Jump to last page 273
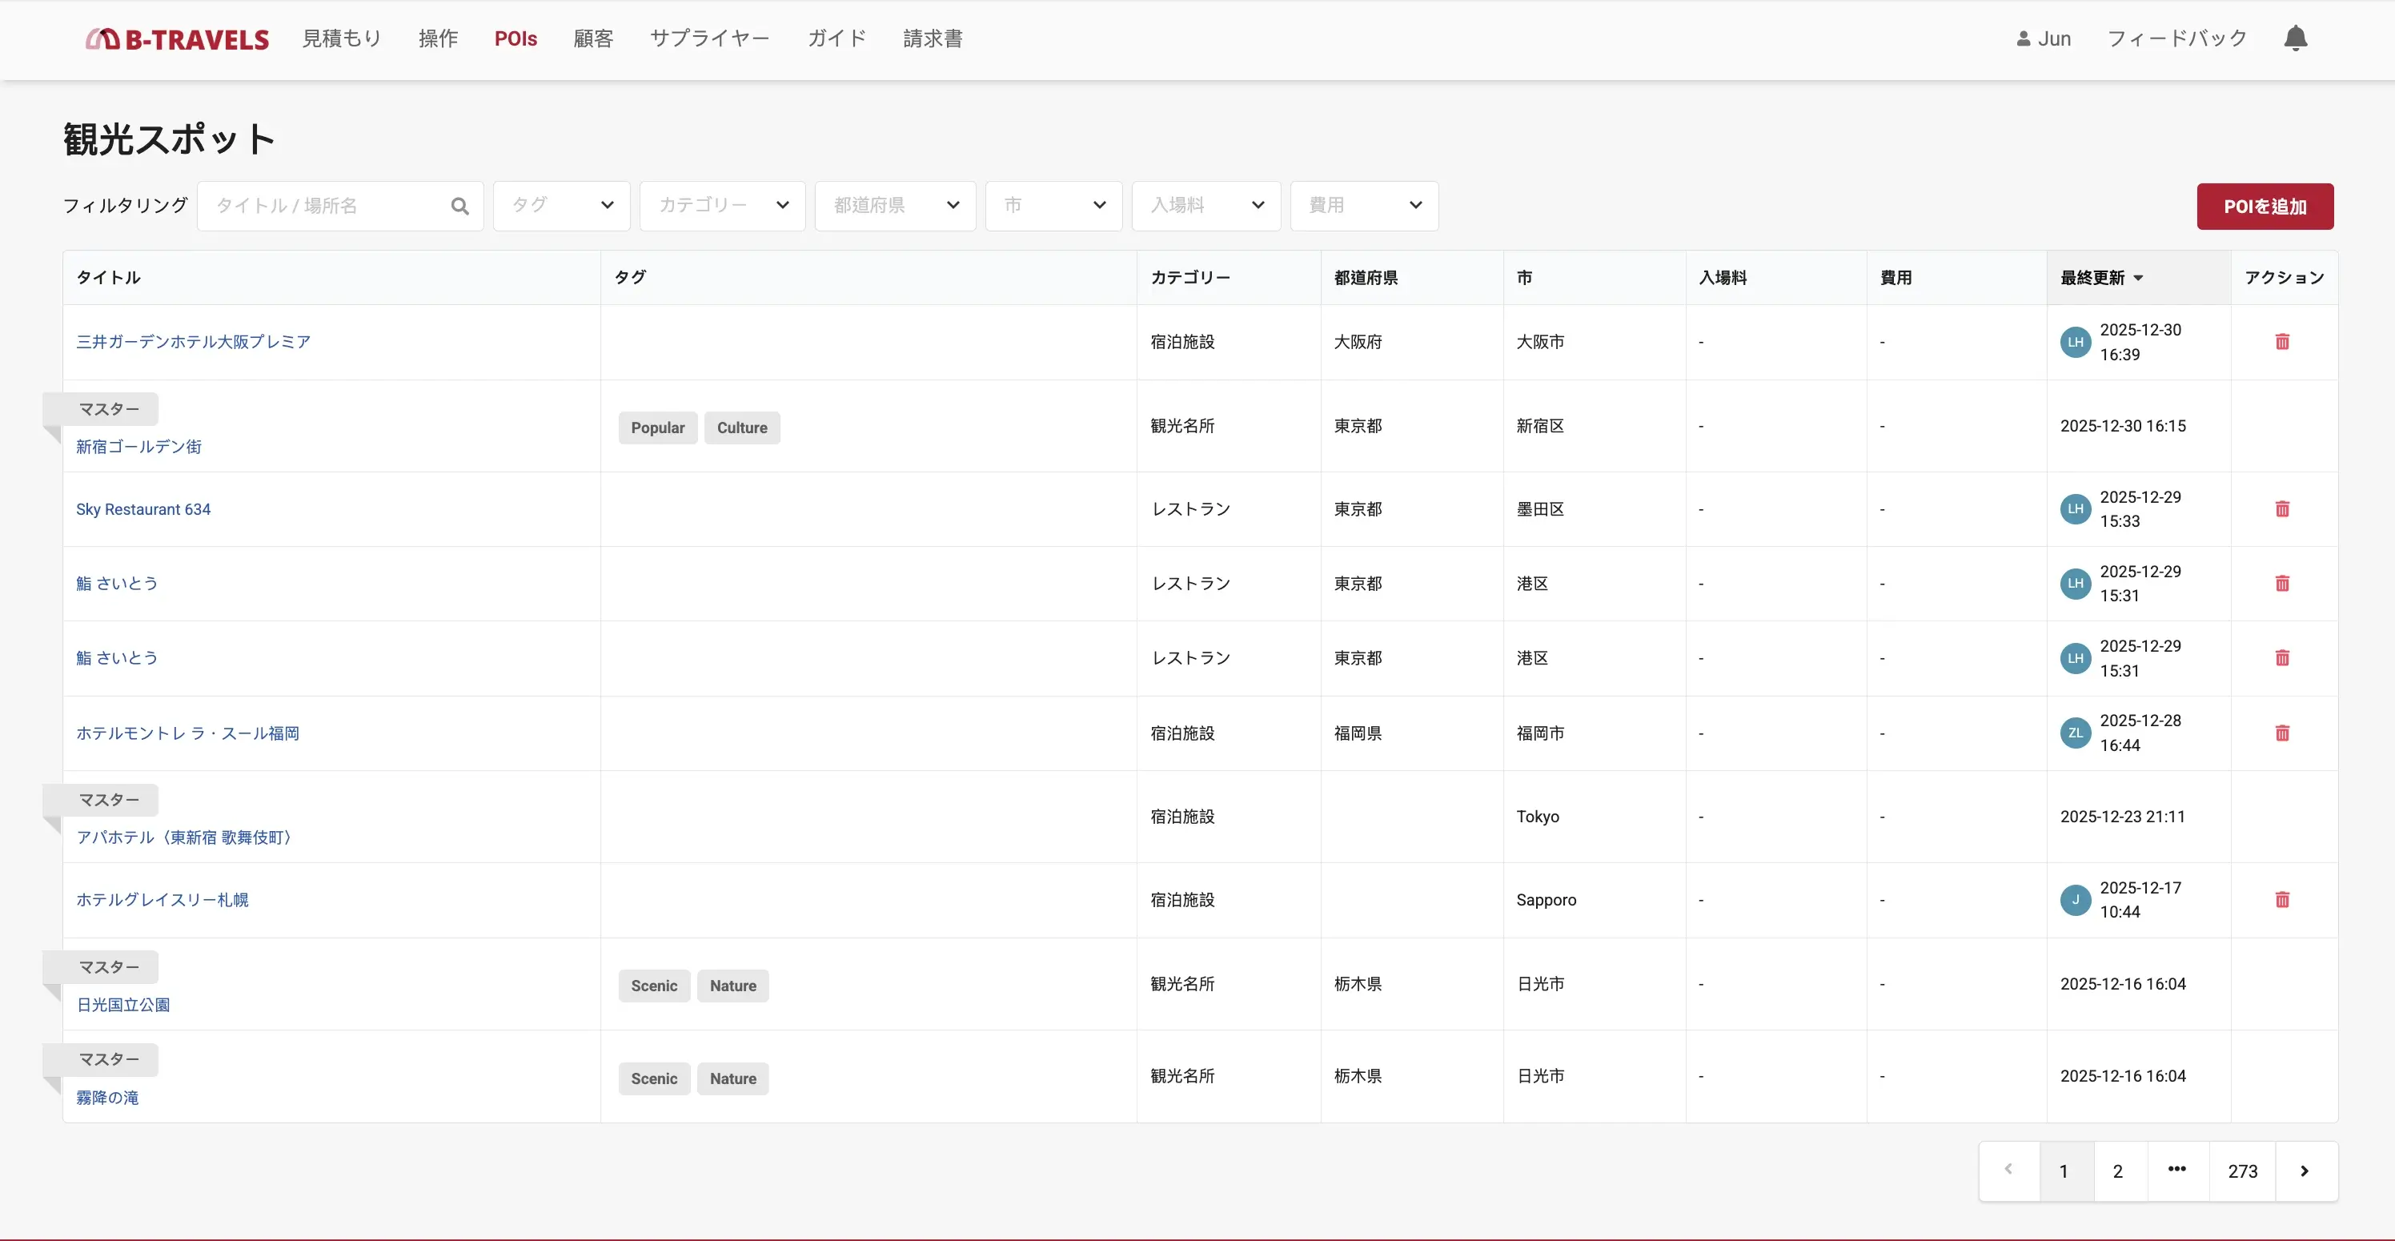The width and height of the screenshot is (2395, 1241). click(x=2243, y=1171)
